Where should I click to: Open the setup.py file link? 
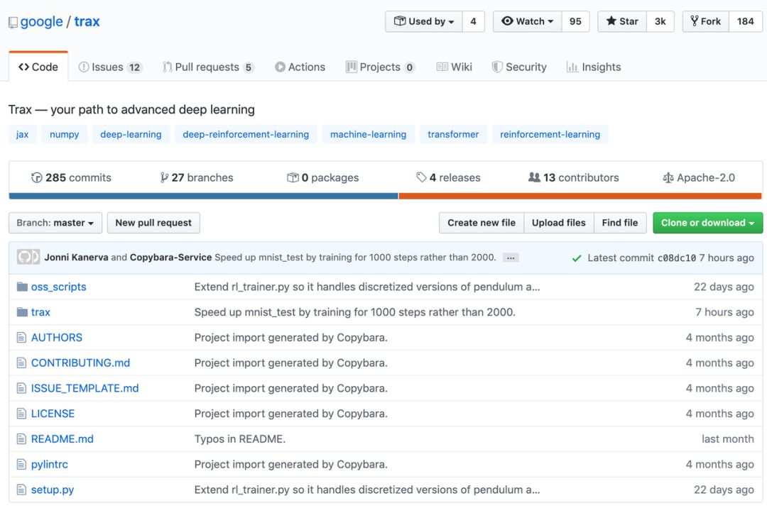[53, 490]
